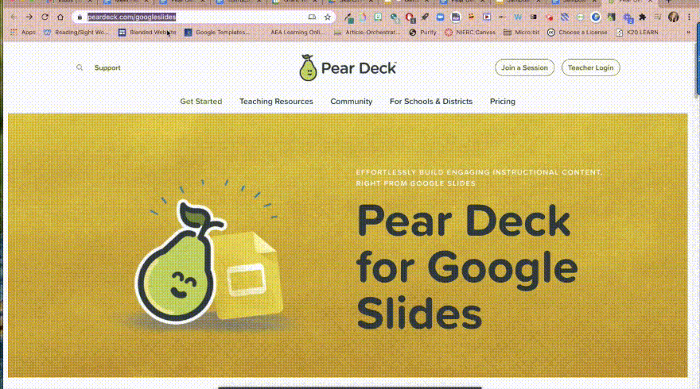Click the blue W extension icon
700x389 pixels.
click(517, 17)
